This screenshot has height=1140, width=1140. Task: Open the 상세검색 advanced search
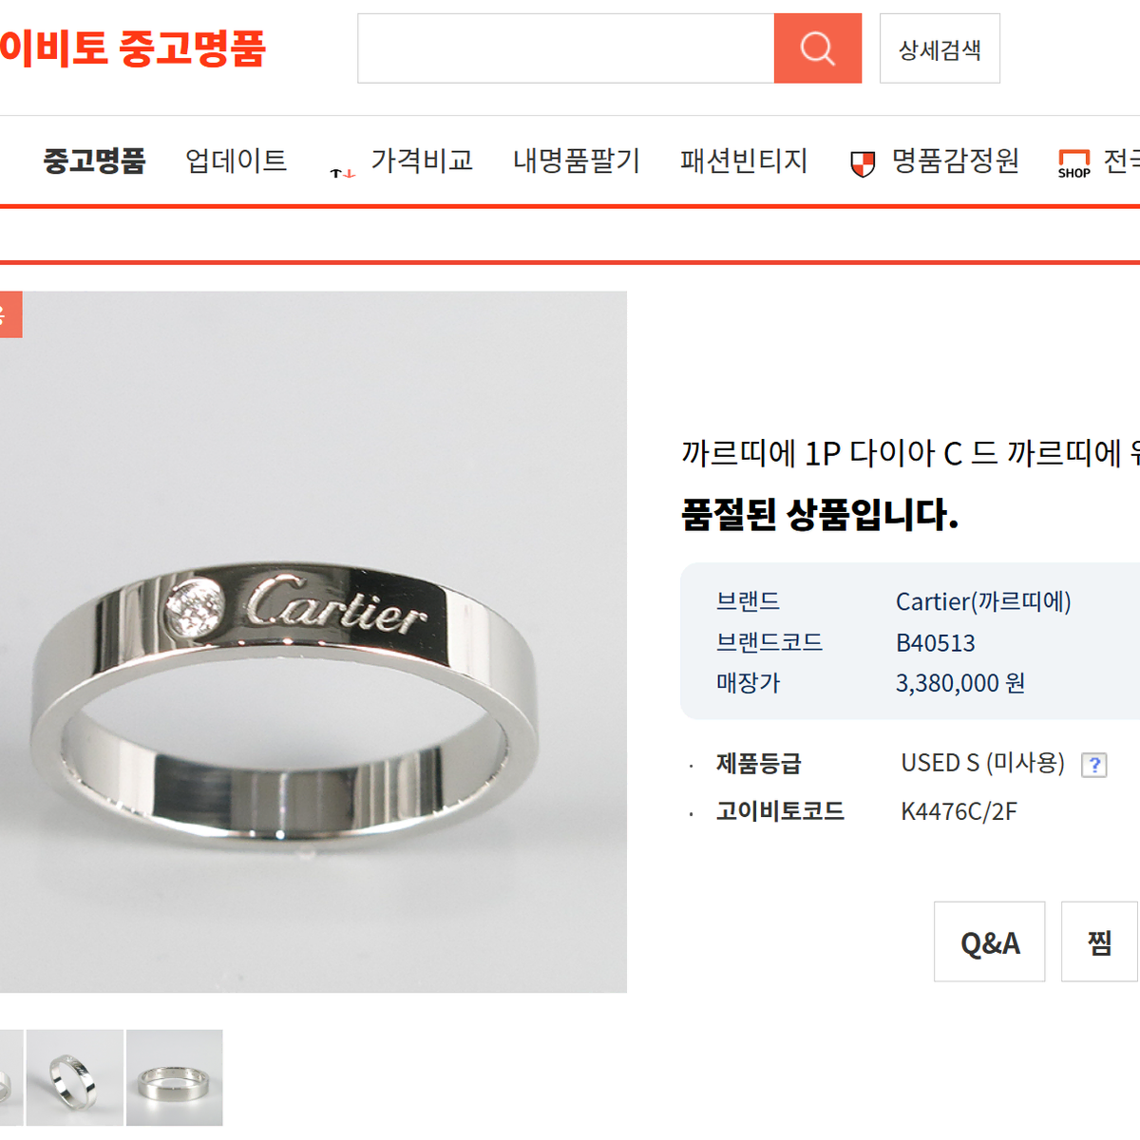tap(940, 48)
